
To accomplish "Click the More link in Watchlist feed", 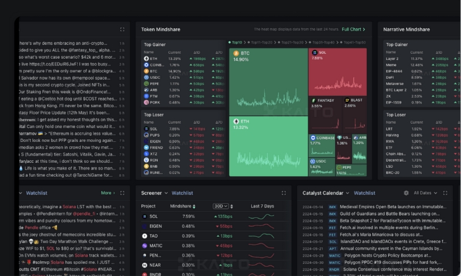I will point(108,193).
